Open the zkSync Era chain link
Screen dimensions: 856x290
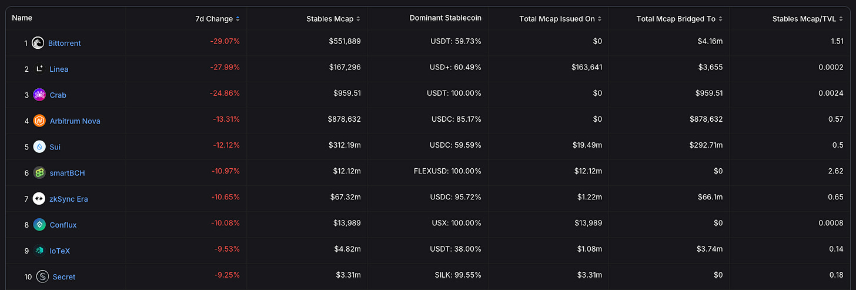(x=69, y=199)
